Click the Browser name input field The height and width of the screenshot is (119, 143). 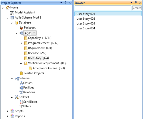tap(103, 8)
